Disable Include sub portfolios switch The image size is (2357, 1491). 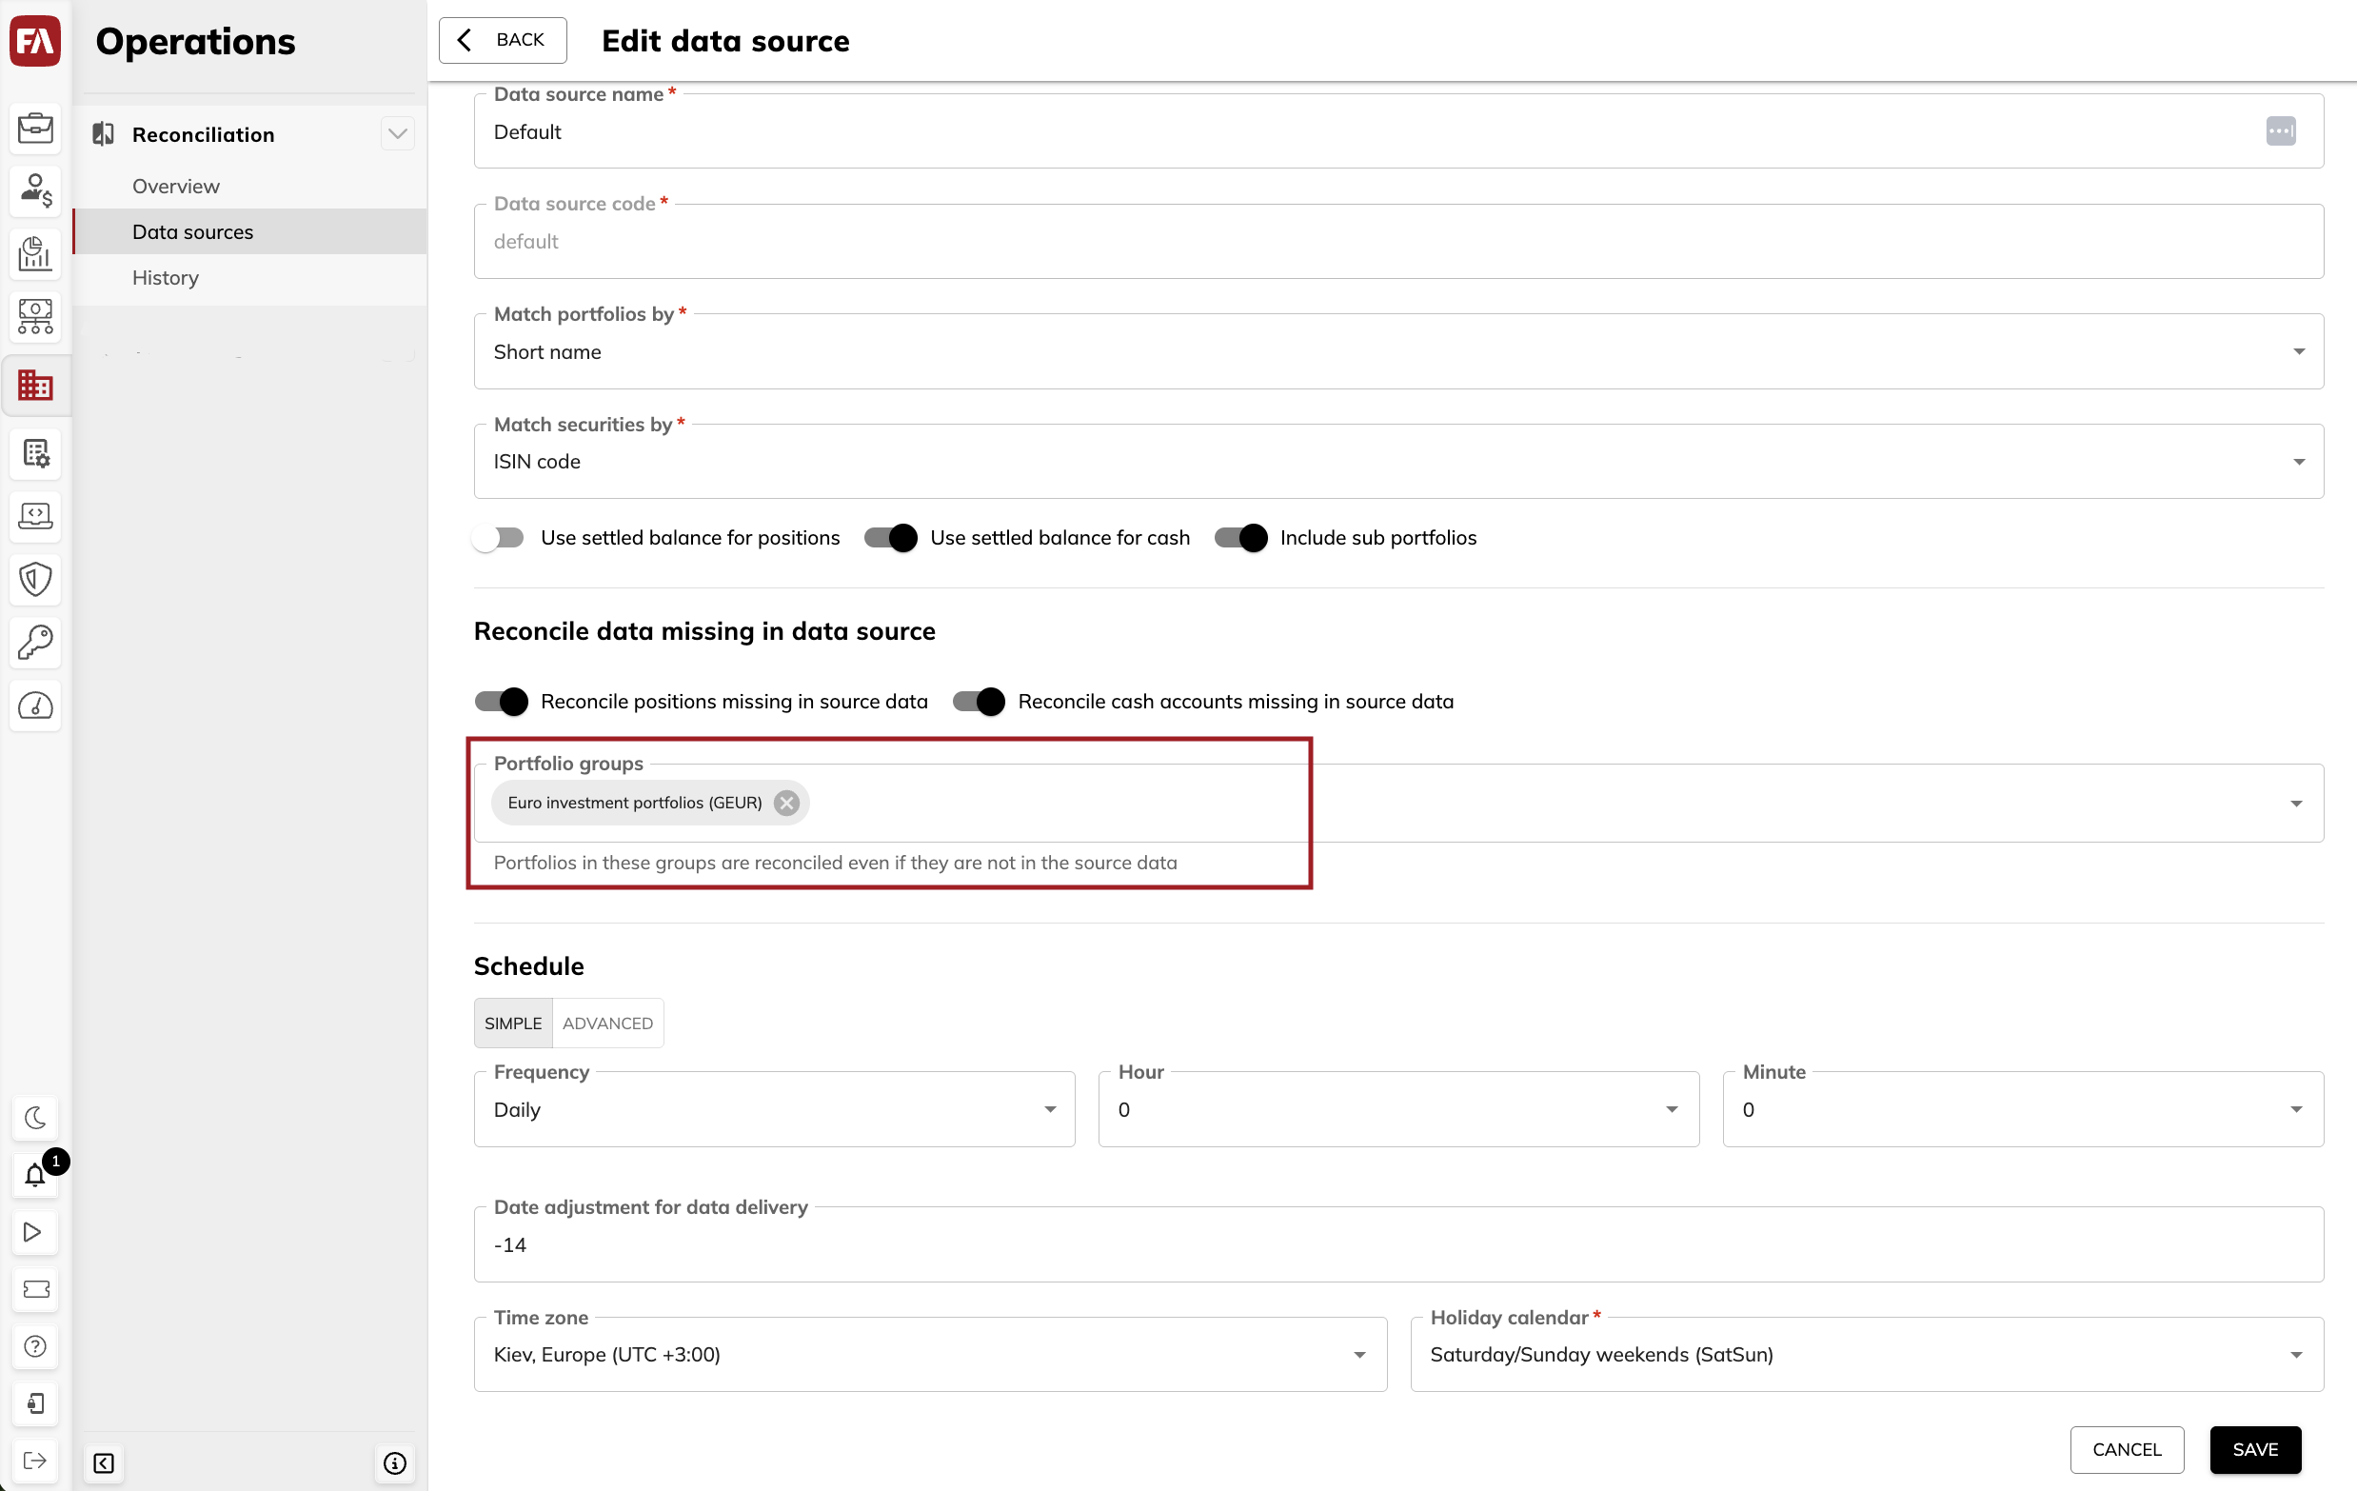[x=1240, y=538]
